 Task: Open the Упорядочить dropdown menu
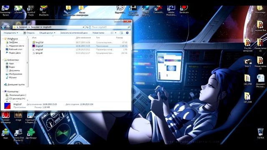[11, 33]
